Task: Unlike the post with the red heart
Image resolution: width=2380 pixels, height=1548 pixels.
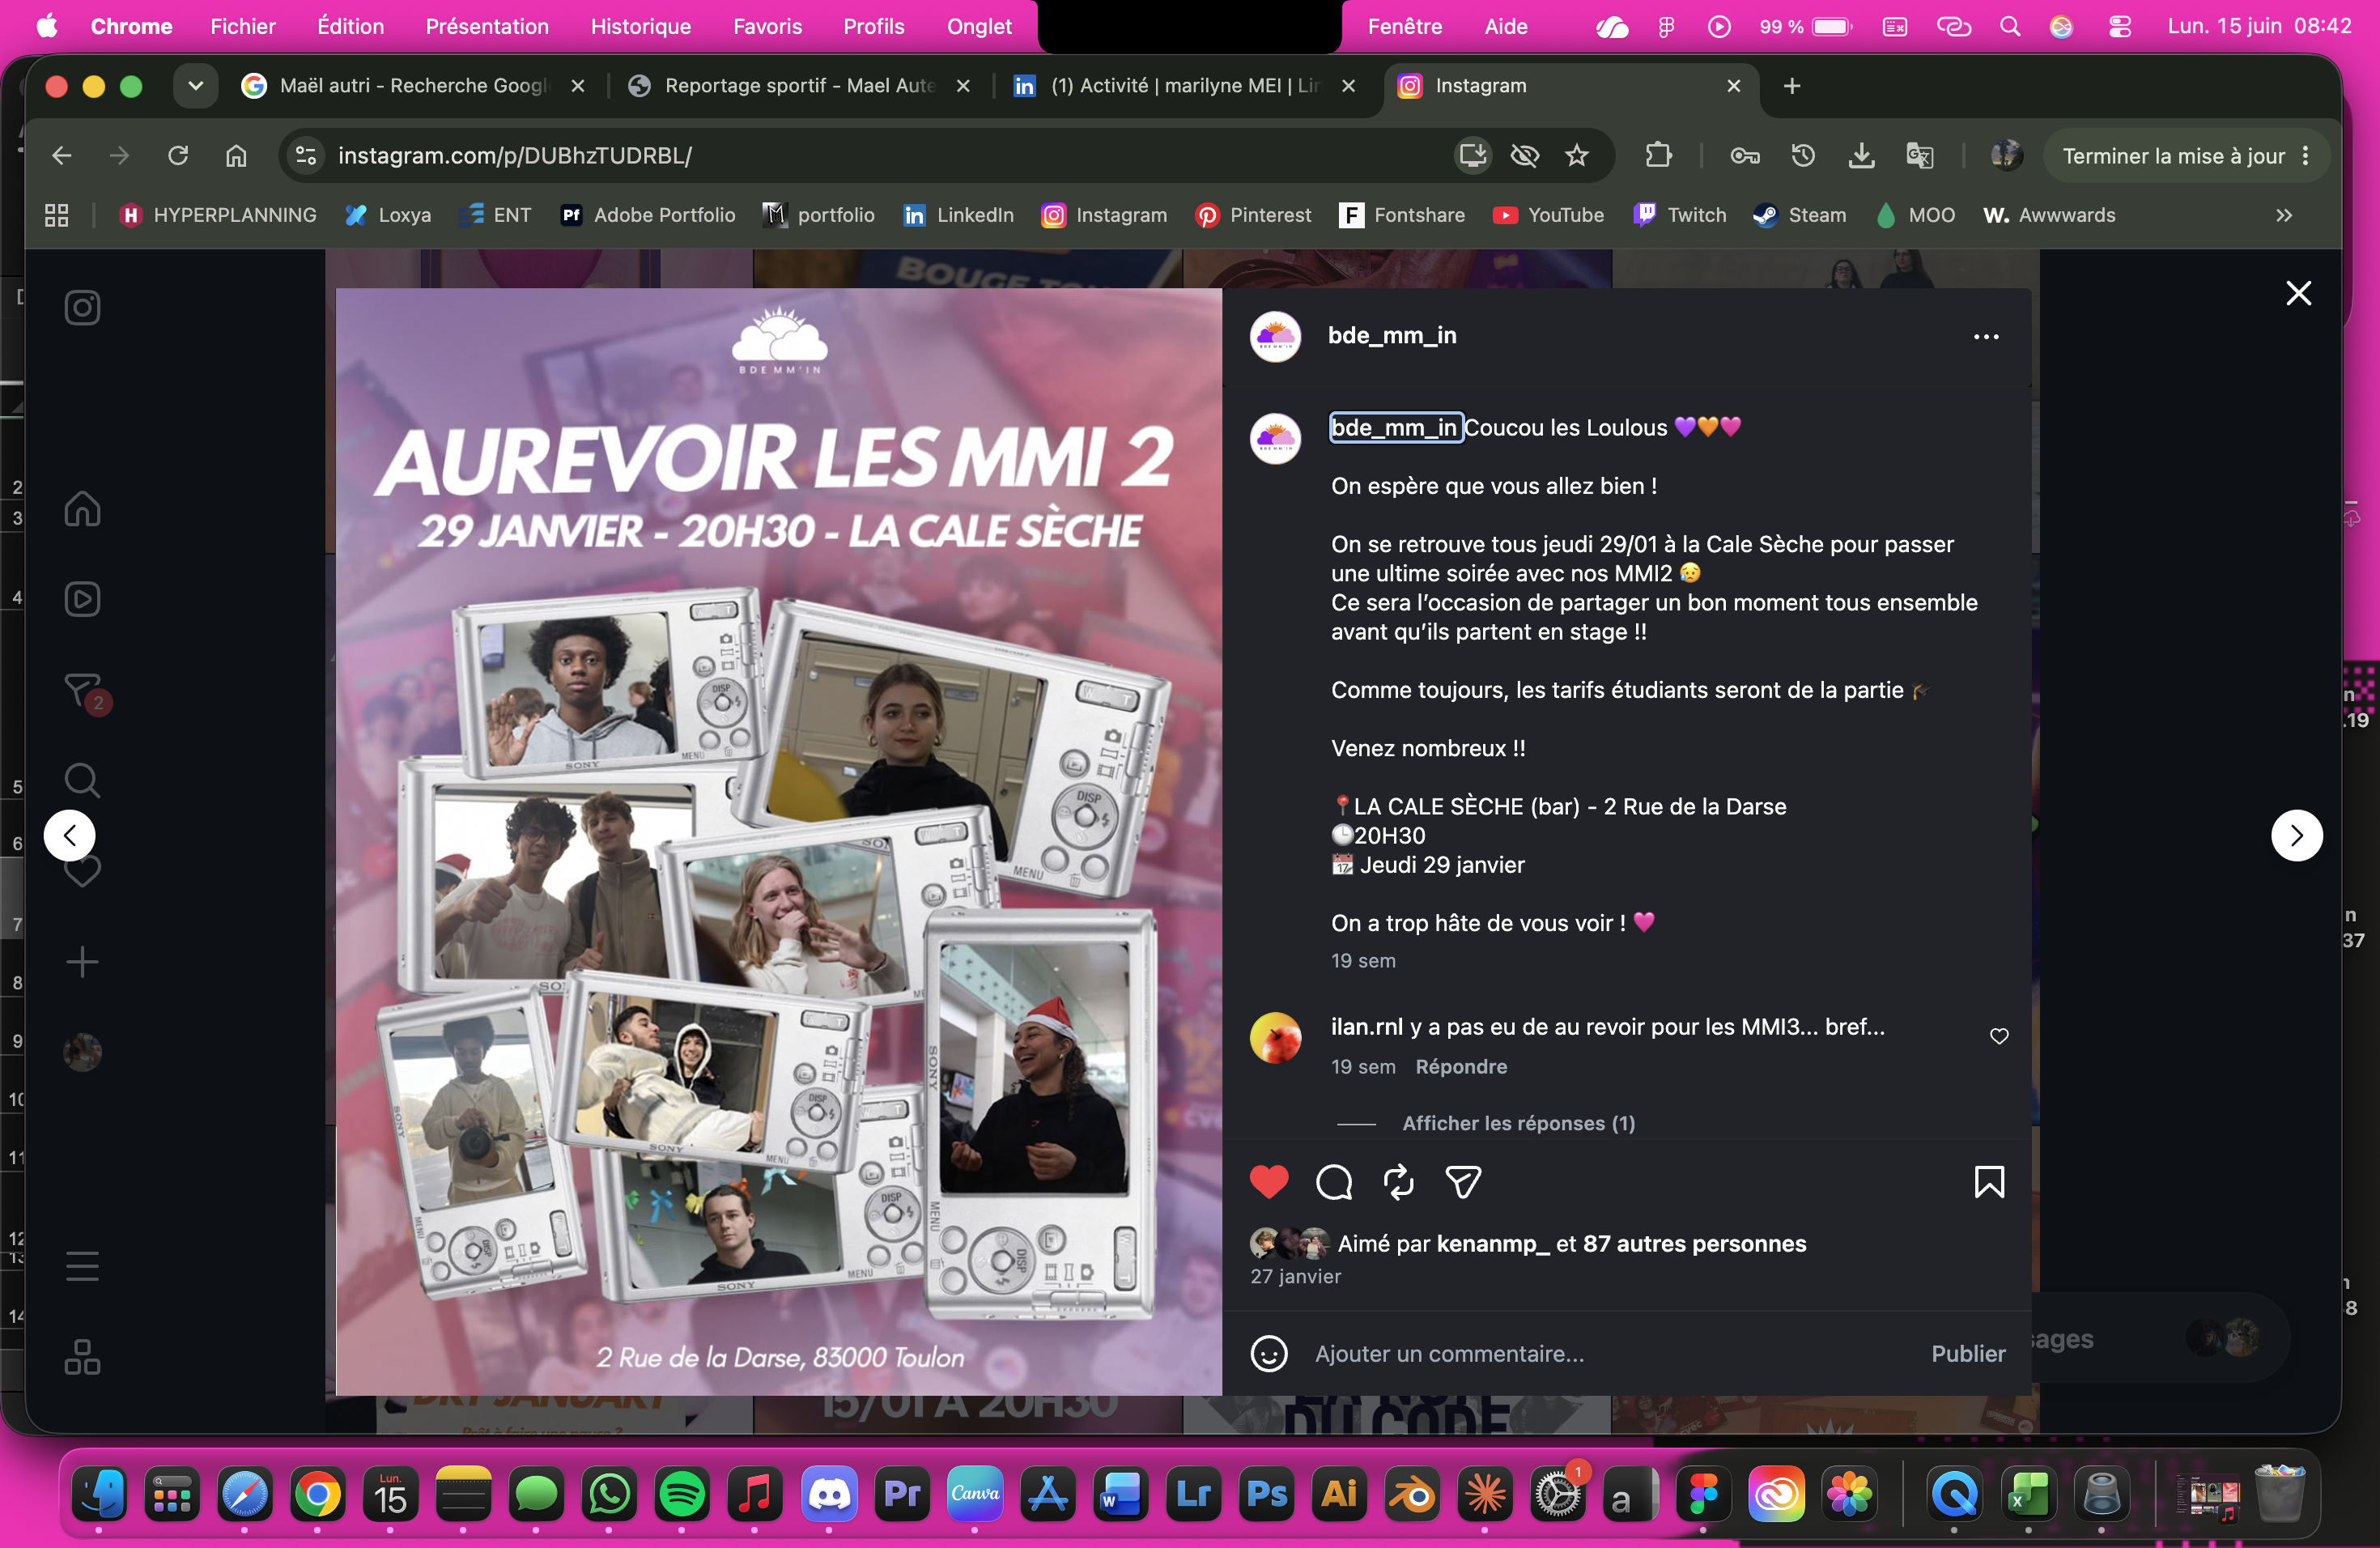Action: pyautogui.click(x=1269, y=1182)
